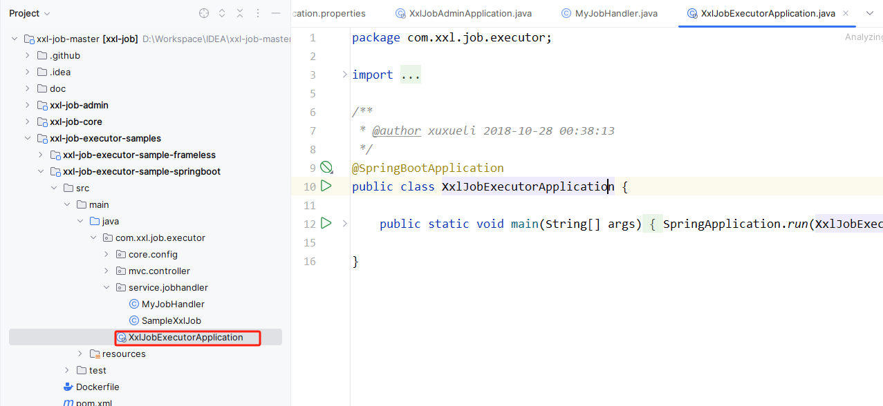
Task: Expand the folded imports on line 3
Action: coord(344,74)
